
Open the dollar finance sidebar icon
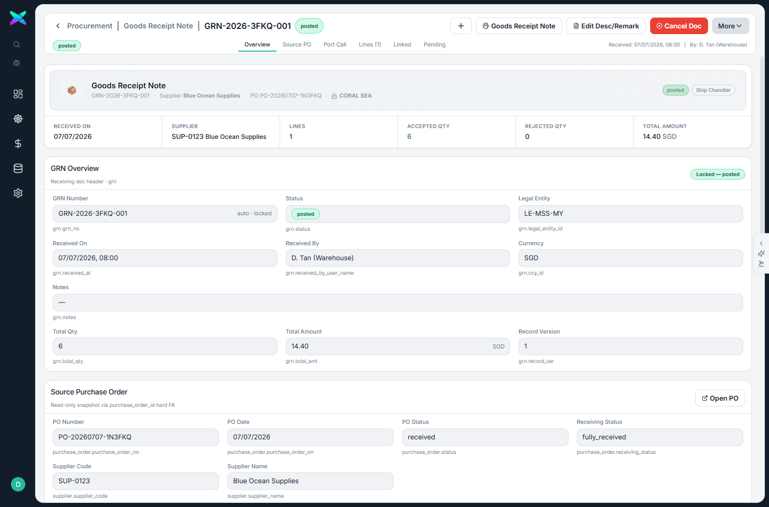(18, 144)
